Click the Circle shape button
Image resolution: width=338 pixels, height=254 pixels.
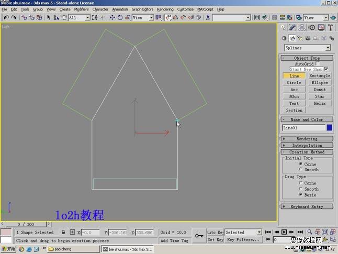point(294,83)
